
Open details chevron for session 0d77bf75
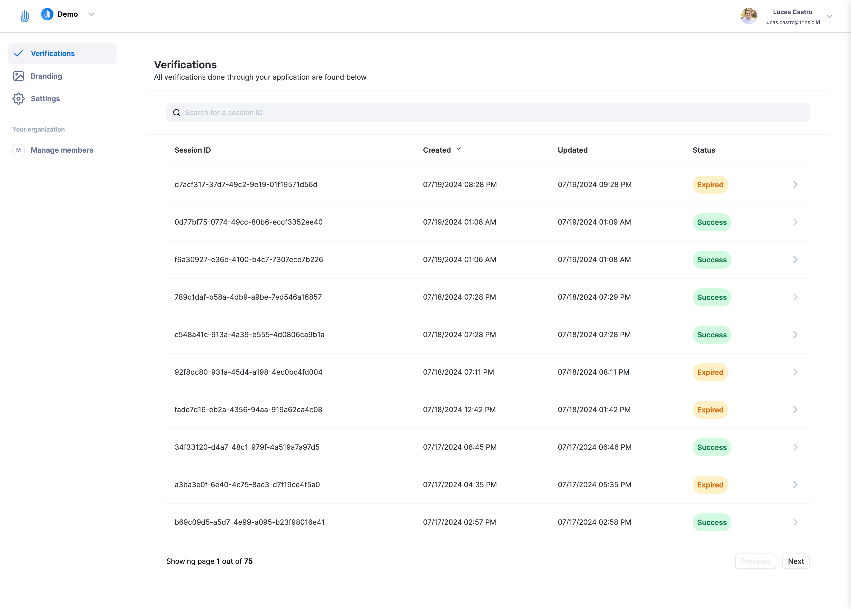795,222
